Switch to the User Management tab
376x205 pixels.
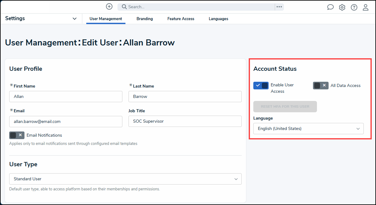point(106,19)
